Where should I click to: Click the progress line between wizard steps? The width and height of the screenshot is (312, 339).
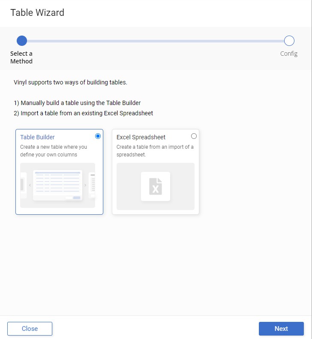tap(155, 41)
